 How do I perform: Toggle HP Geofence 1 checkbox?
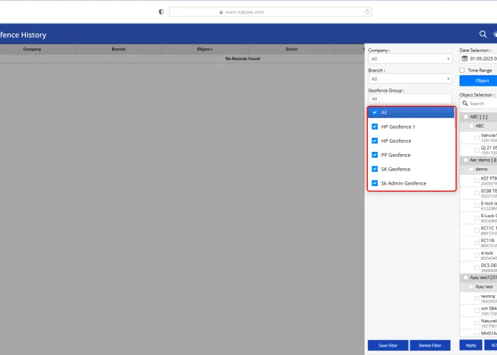[375, 126]
